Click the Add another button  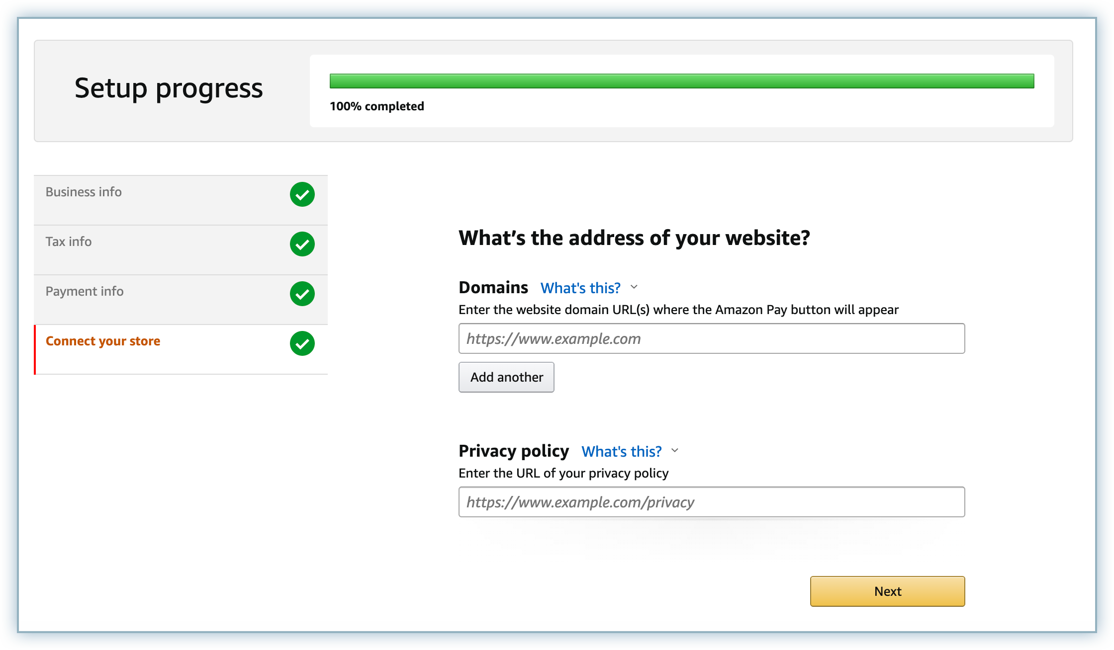[506, 377]
